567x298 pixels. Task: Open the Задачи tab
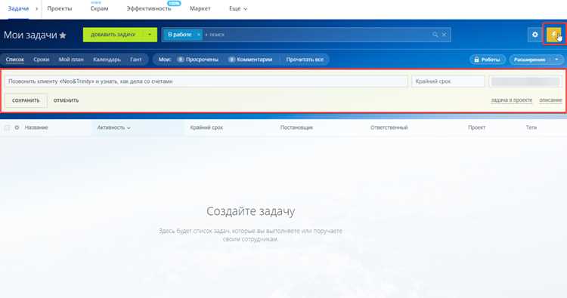tap(18, 8)
